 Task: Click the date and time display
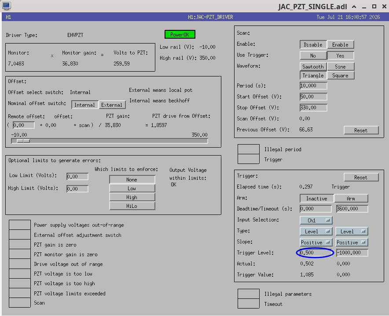click(x=348, y=17)
